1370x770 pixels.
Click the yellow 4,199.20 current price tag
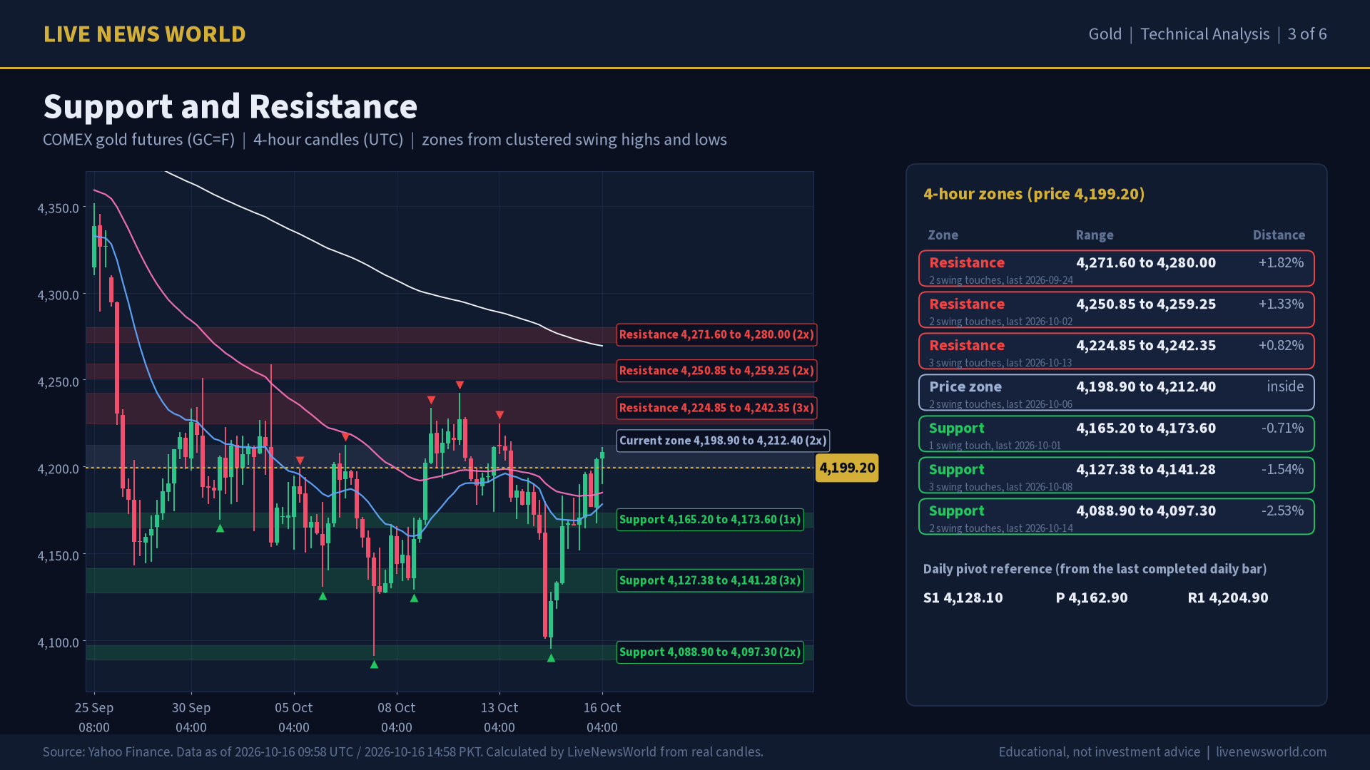(847, 468)
